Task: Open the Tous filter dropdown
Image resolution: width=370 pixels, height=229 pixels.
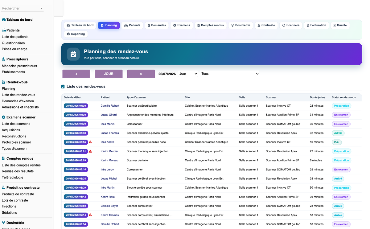Action: (230, 74)
